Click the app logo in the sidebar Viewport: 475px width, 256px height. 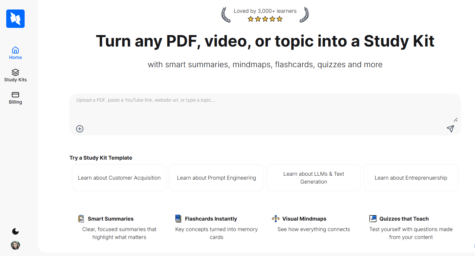coord(15,19)
